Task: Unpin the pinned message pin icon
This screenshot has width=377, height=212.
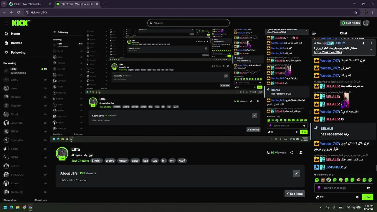Action: point(363,43)
